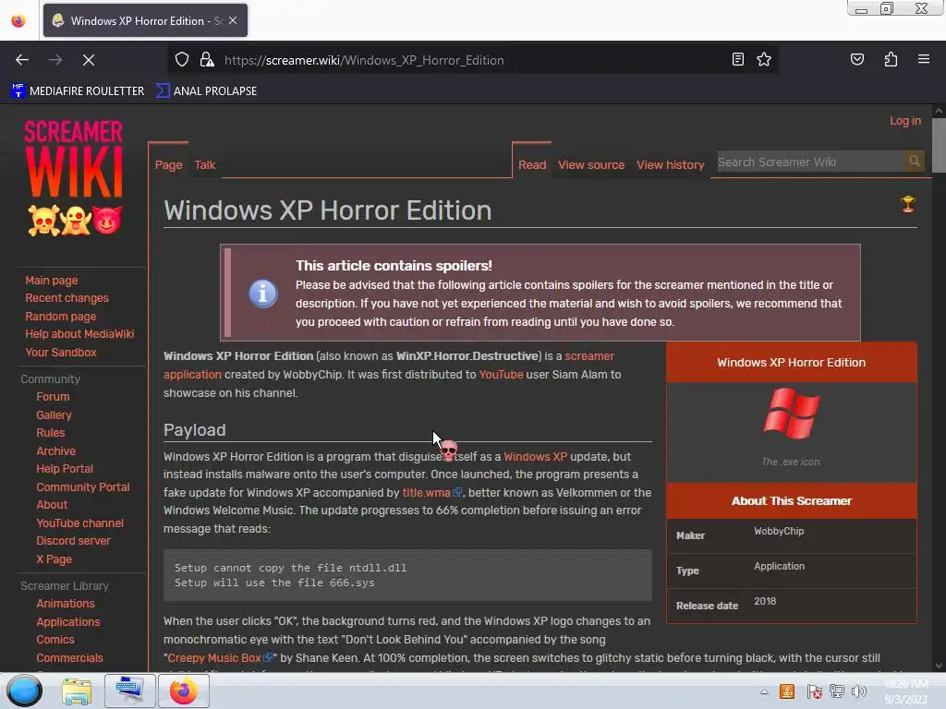
Task: Follow the YouTube link in intro text
Action: coord(501,375)
